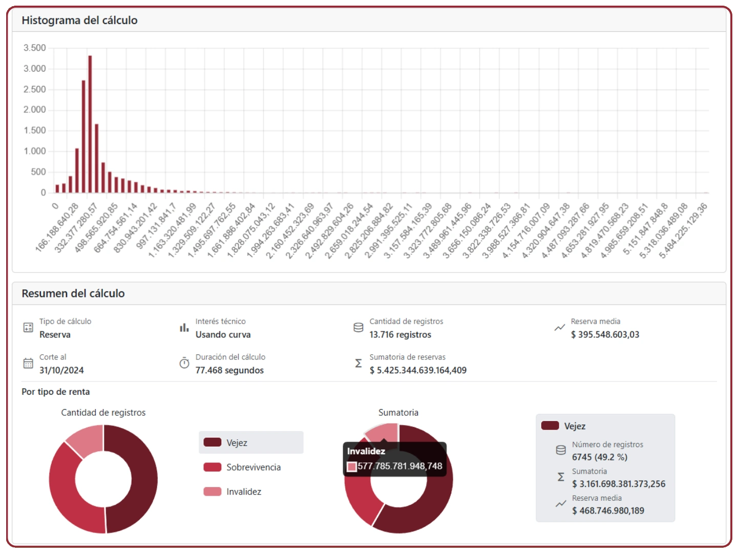Click the value 13.716 registros
The height and width of the screenshot is (553, 738).
point(400,334)
